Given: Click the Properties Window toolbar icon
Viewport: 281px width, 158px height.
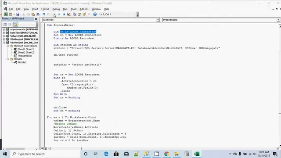Looking at the screenshot, I should coord(79,14).
